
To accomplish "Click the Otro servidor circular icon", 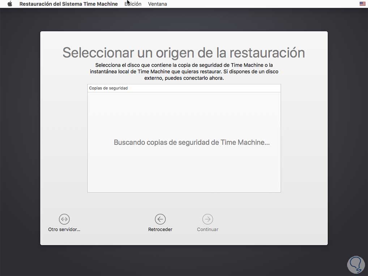I will [x=64, y=219].
